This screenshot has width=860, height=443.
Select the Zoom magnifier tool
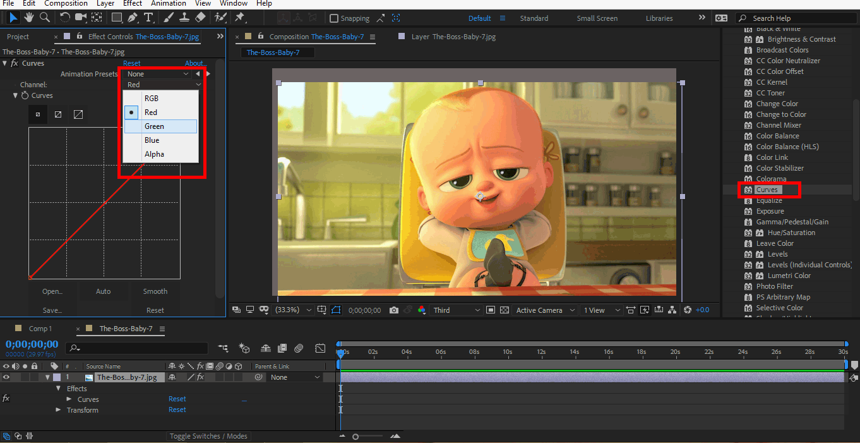coord(45,18)
